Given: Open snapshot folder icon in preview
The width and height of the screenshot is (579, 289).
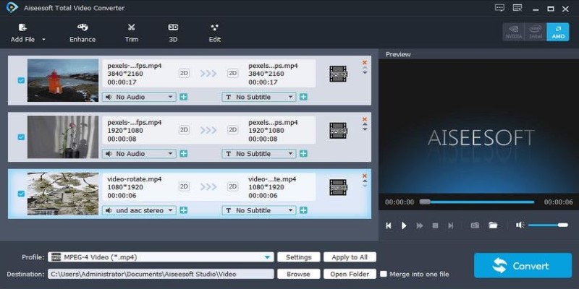Looking at the screenshot, I should click(493, 225).
